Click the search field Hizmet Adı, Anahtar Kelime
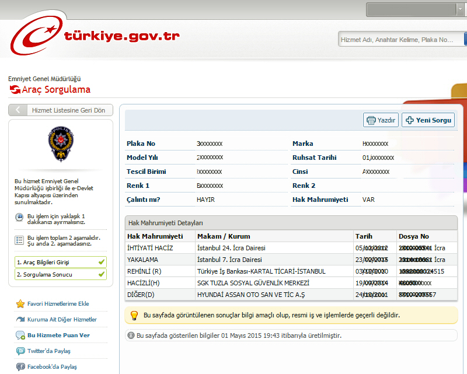467x374 pixels. (x=400, y=39)
